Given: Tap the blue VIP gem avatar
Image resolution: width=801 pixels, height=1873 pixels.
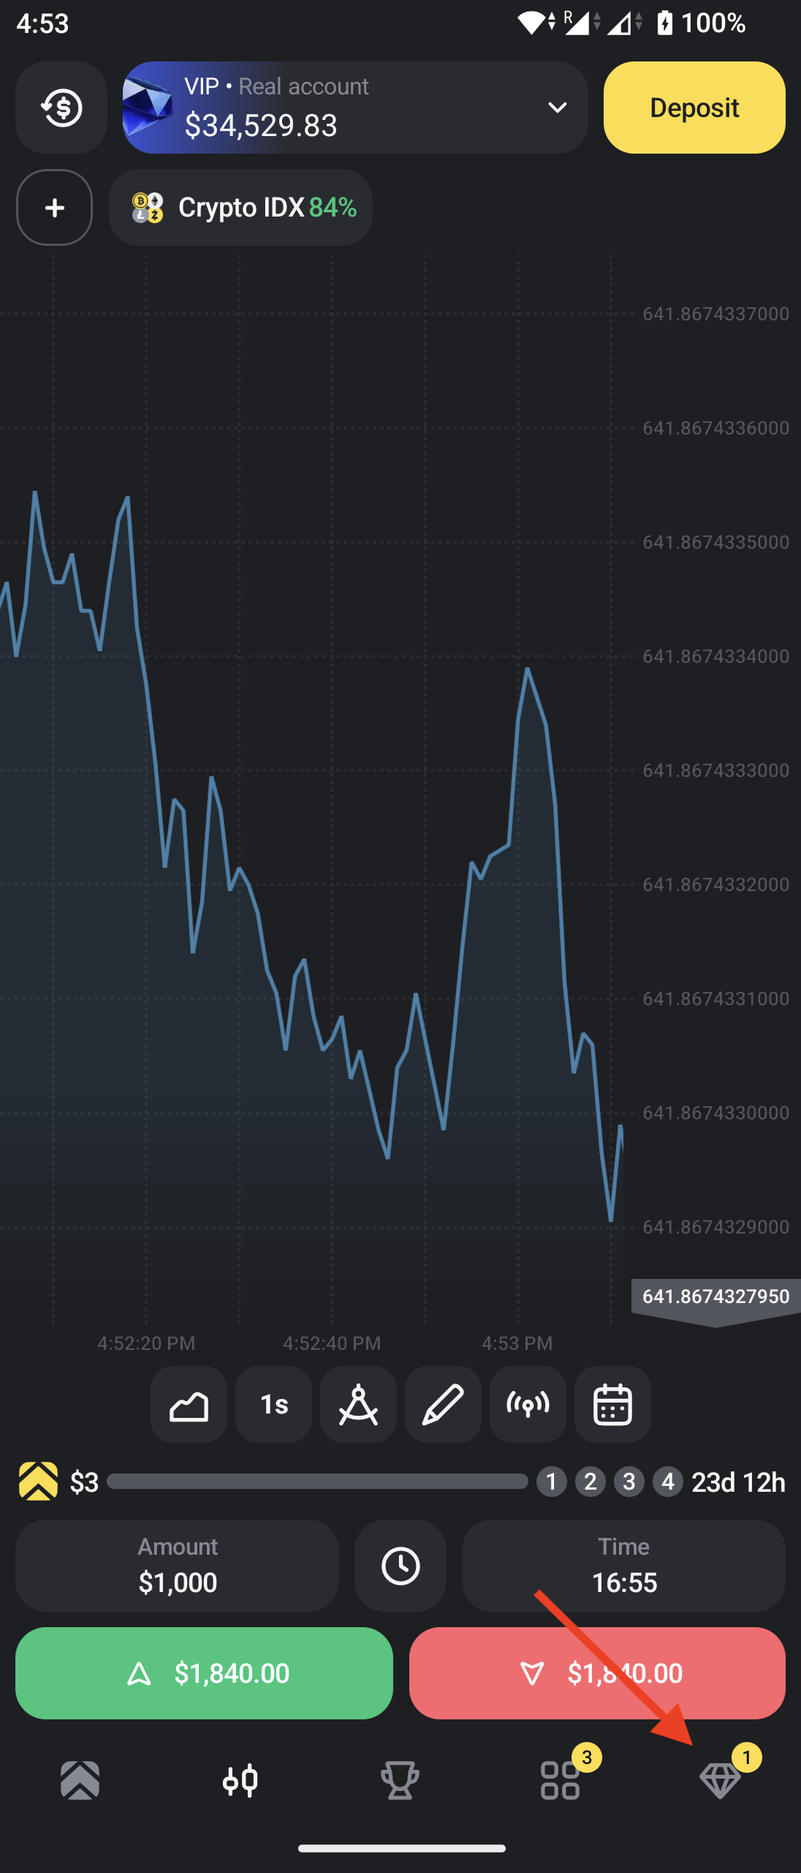Looking at the screenshot, I should [148, 108].
